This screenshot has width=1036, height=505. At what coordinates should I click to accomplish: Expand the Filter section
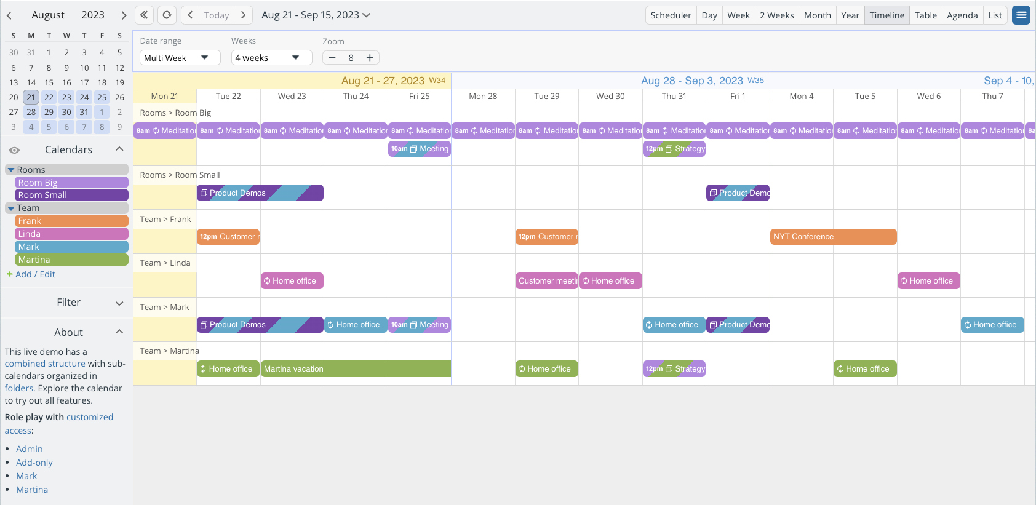[119, 303]
